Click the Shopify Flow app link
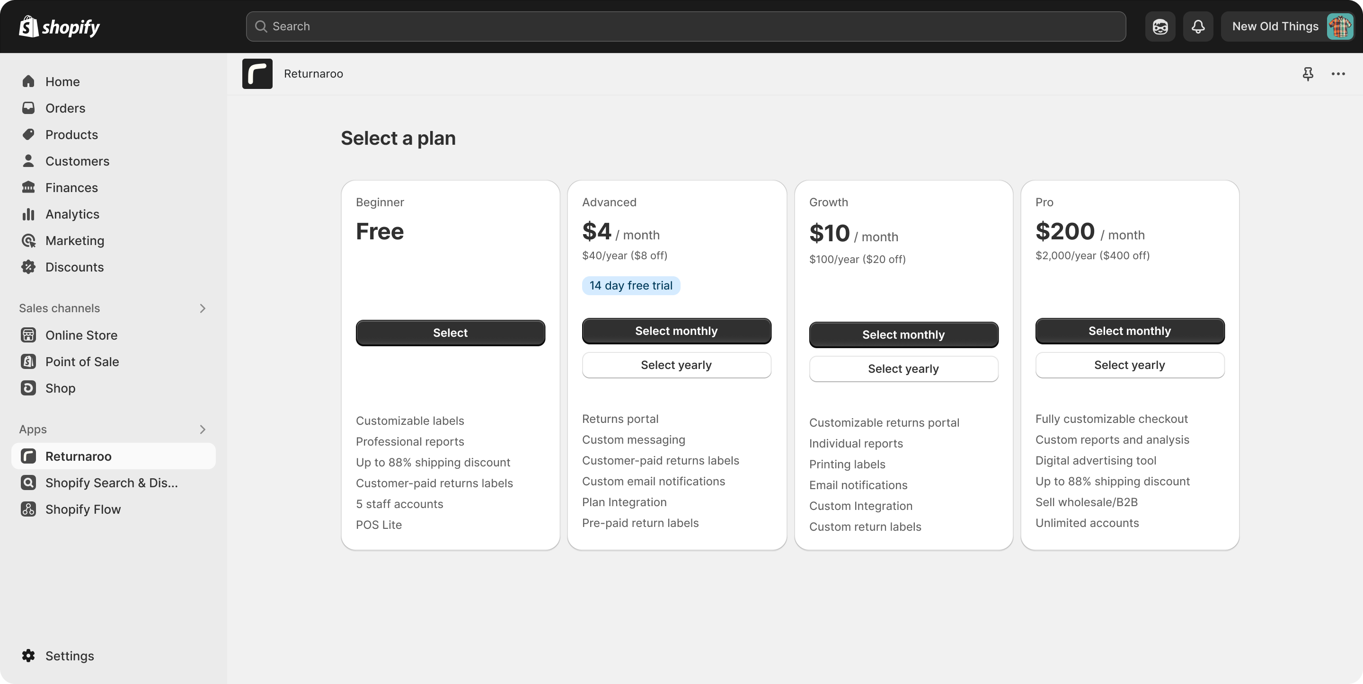This screenshot has height=684, width=1363. [x=83, y=509]
